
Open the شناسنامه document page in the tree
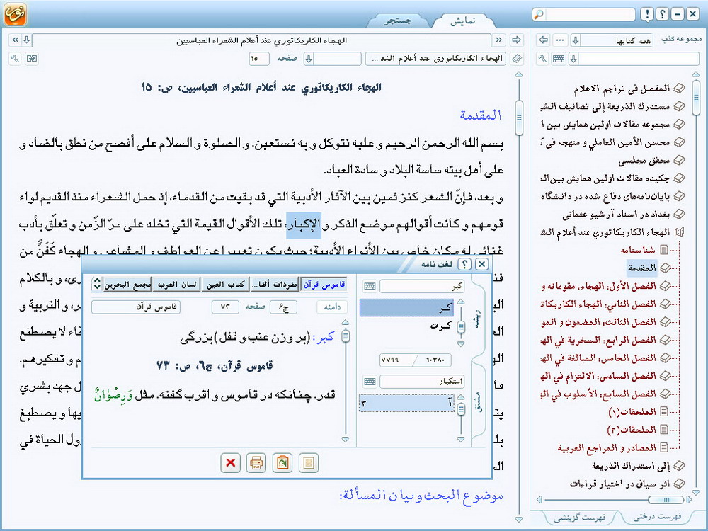coord(638,250)
